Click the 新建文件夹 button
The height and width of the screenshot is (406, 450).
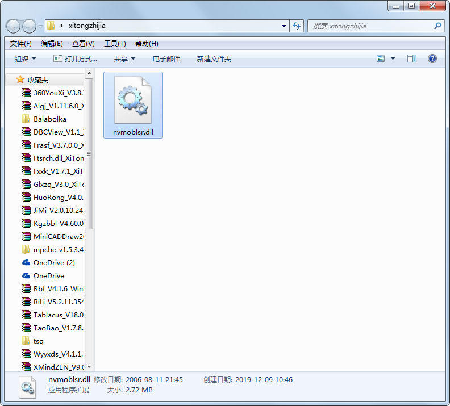tap(214, 58)
